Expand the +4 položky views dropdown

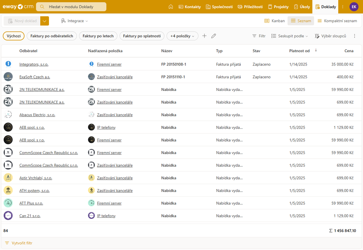[x=183, y=36]
